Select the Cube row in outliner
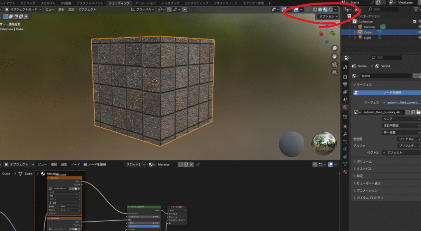 (381, 32)
